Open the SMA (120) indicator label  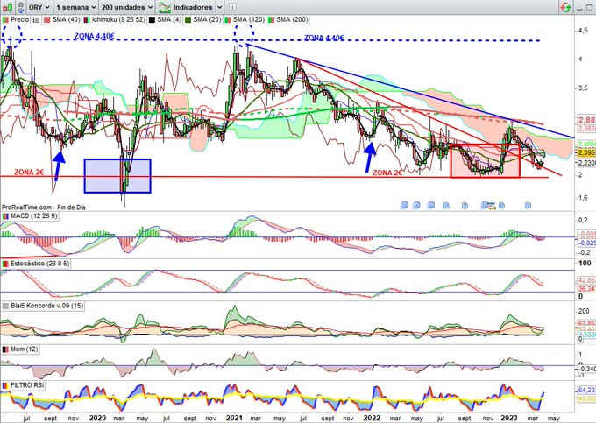coord(245,19)
